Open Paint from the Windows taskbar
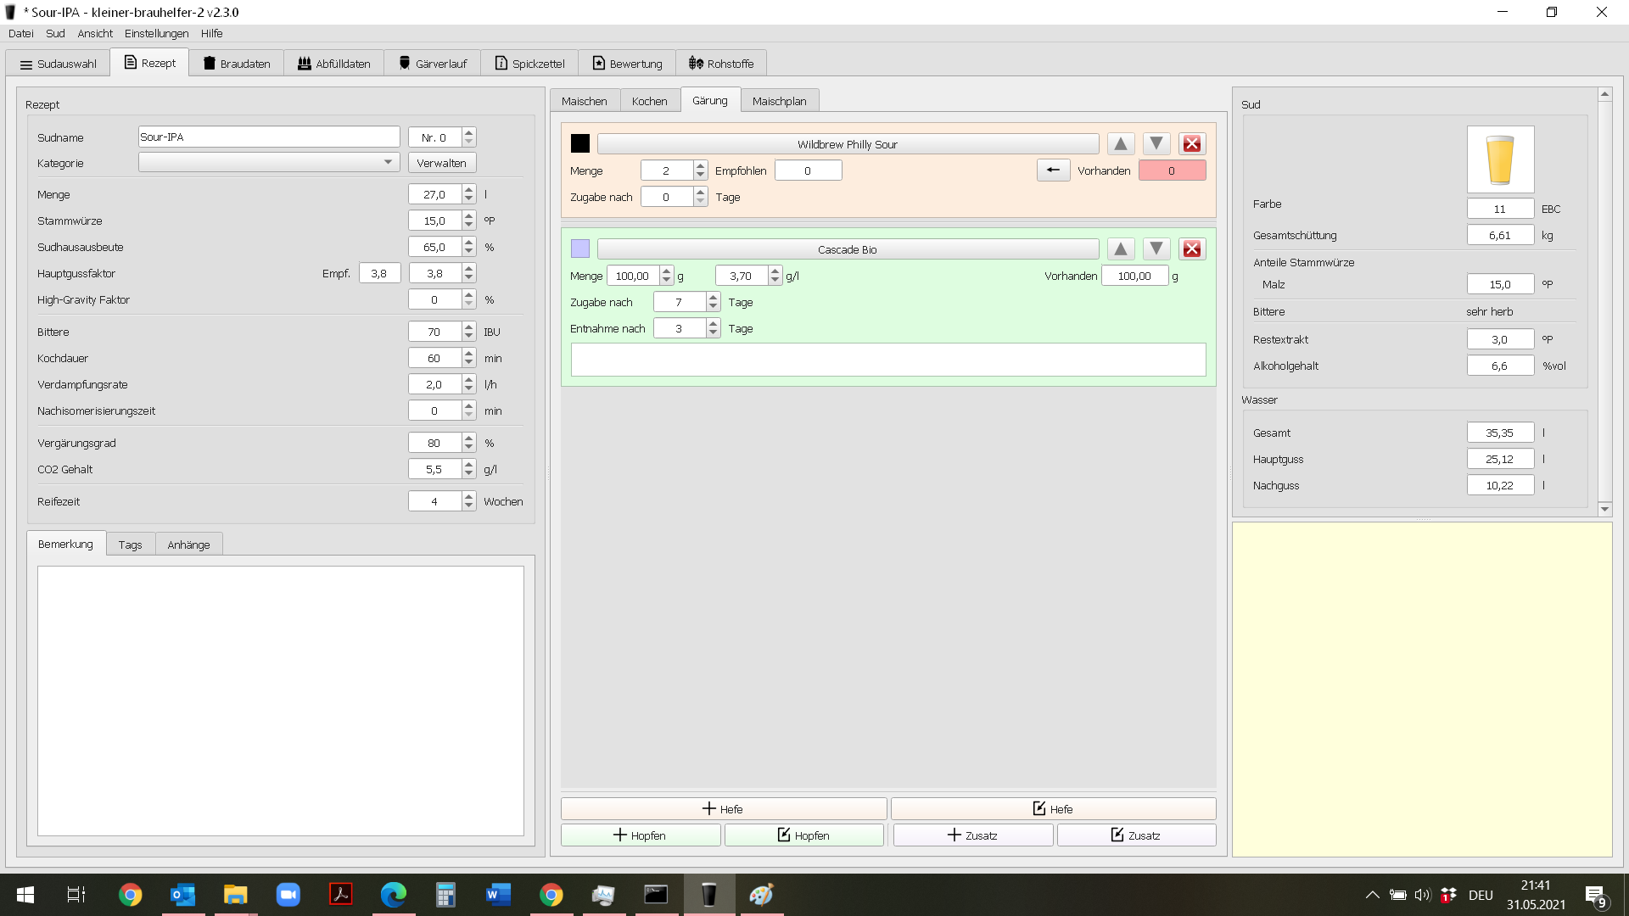The width and height of the screenshot is (1629, 916). (761, 895)
